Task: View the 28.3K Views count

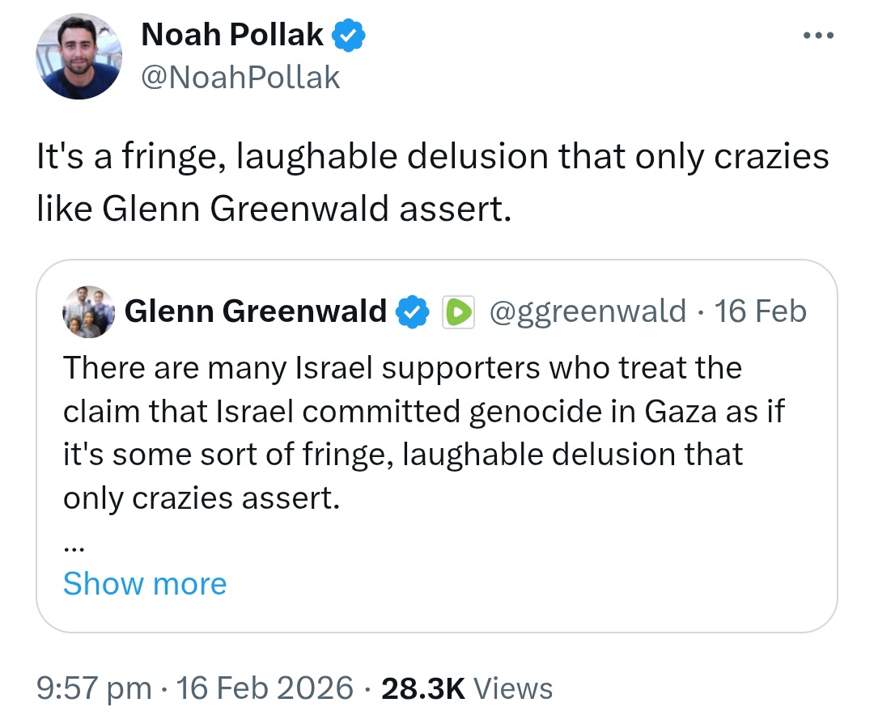Action: click(467, 688)
